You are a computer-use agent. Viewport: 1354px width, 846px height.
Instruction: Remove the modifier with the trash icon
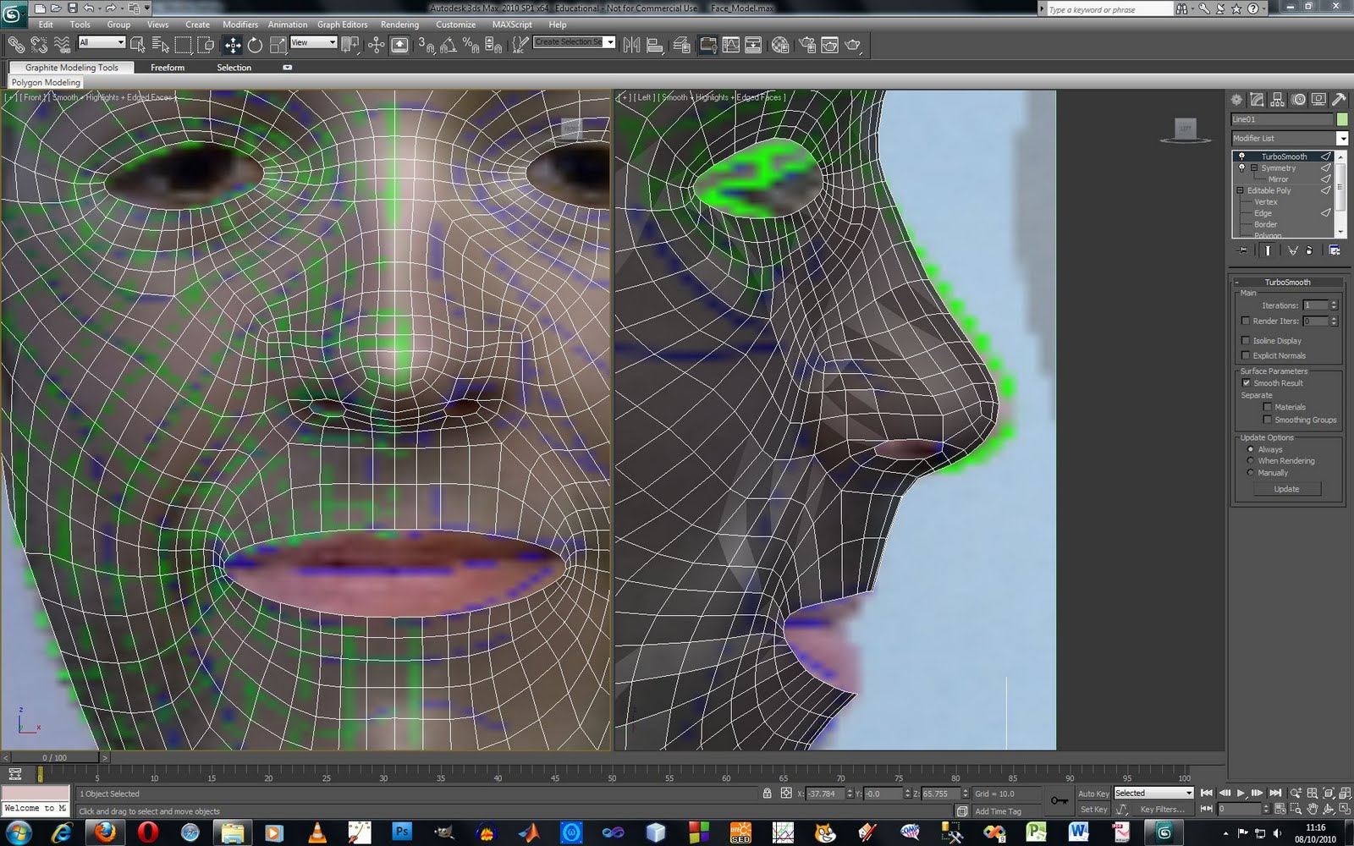tap(1310, 250)
